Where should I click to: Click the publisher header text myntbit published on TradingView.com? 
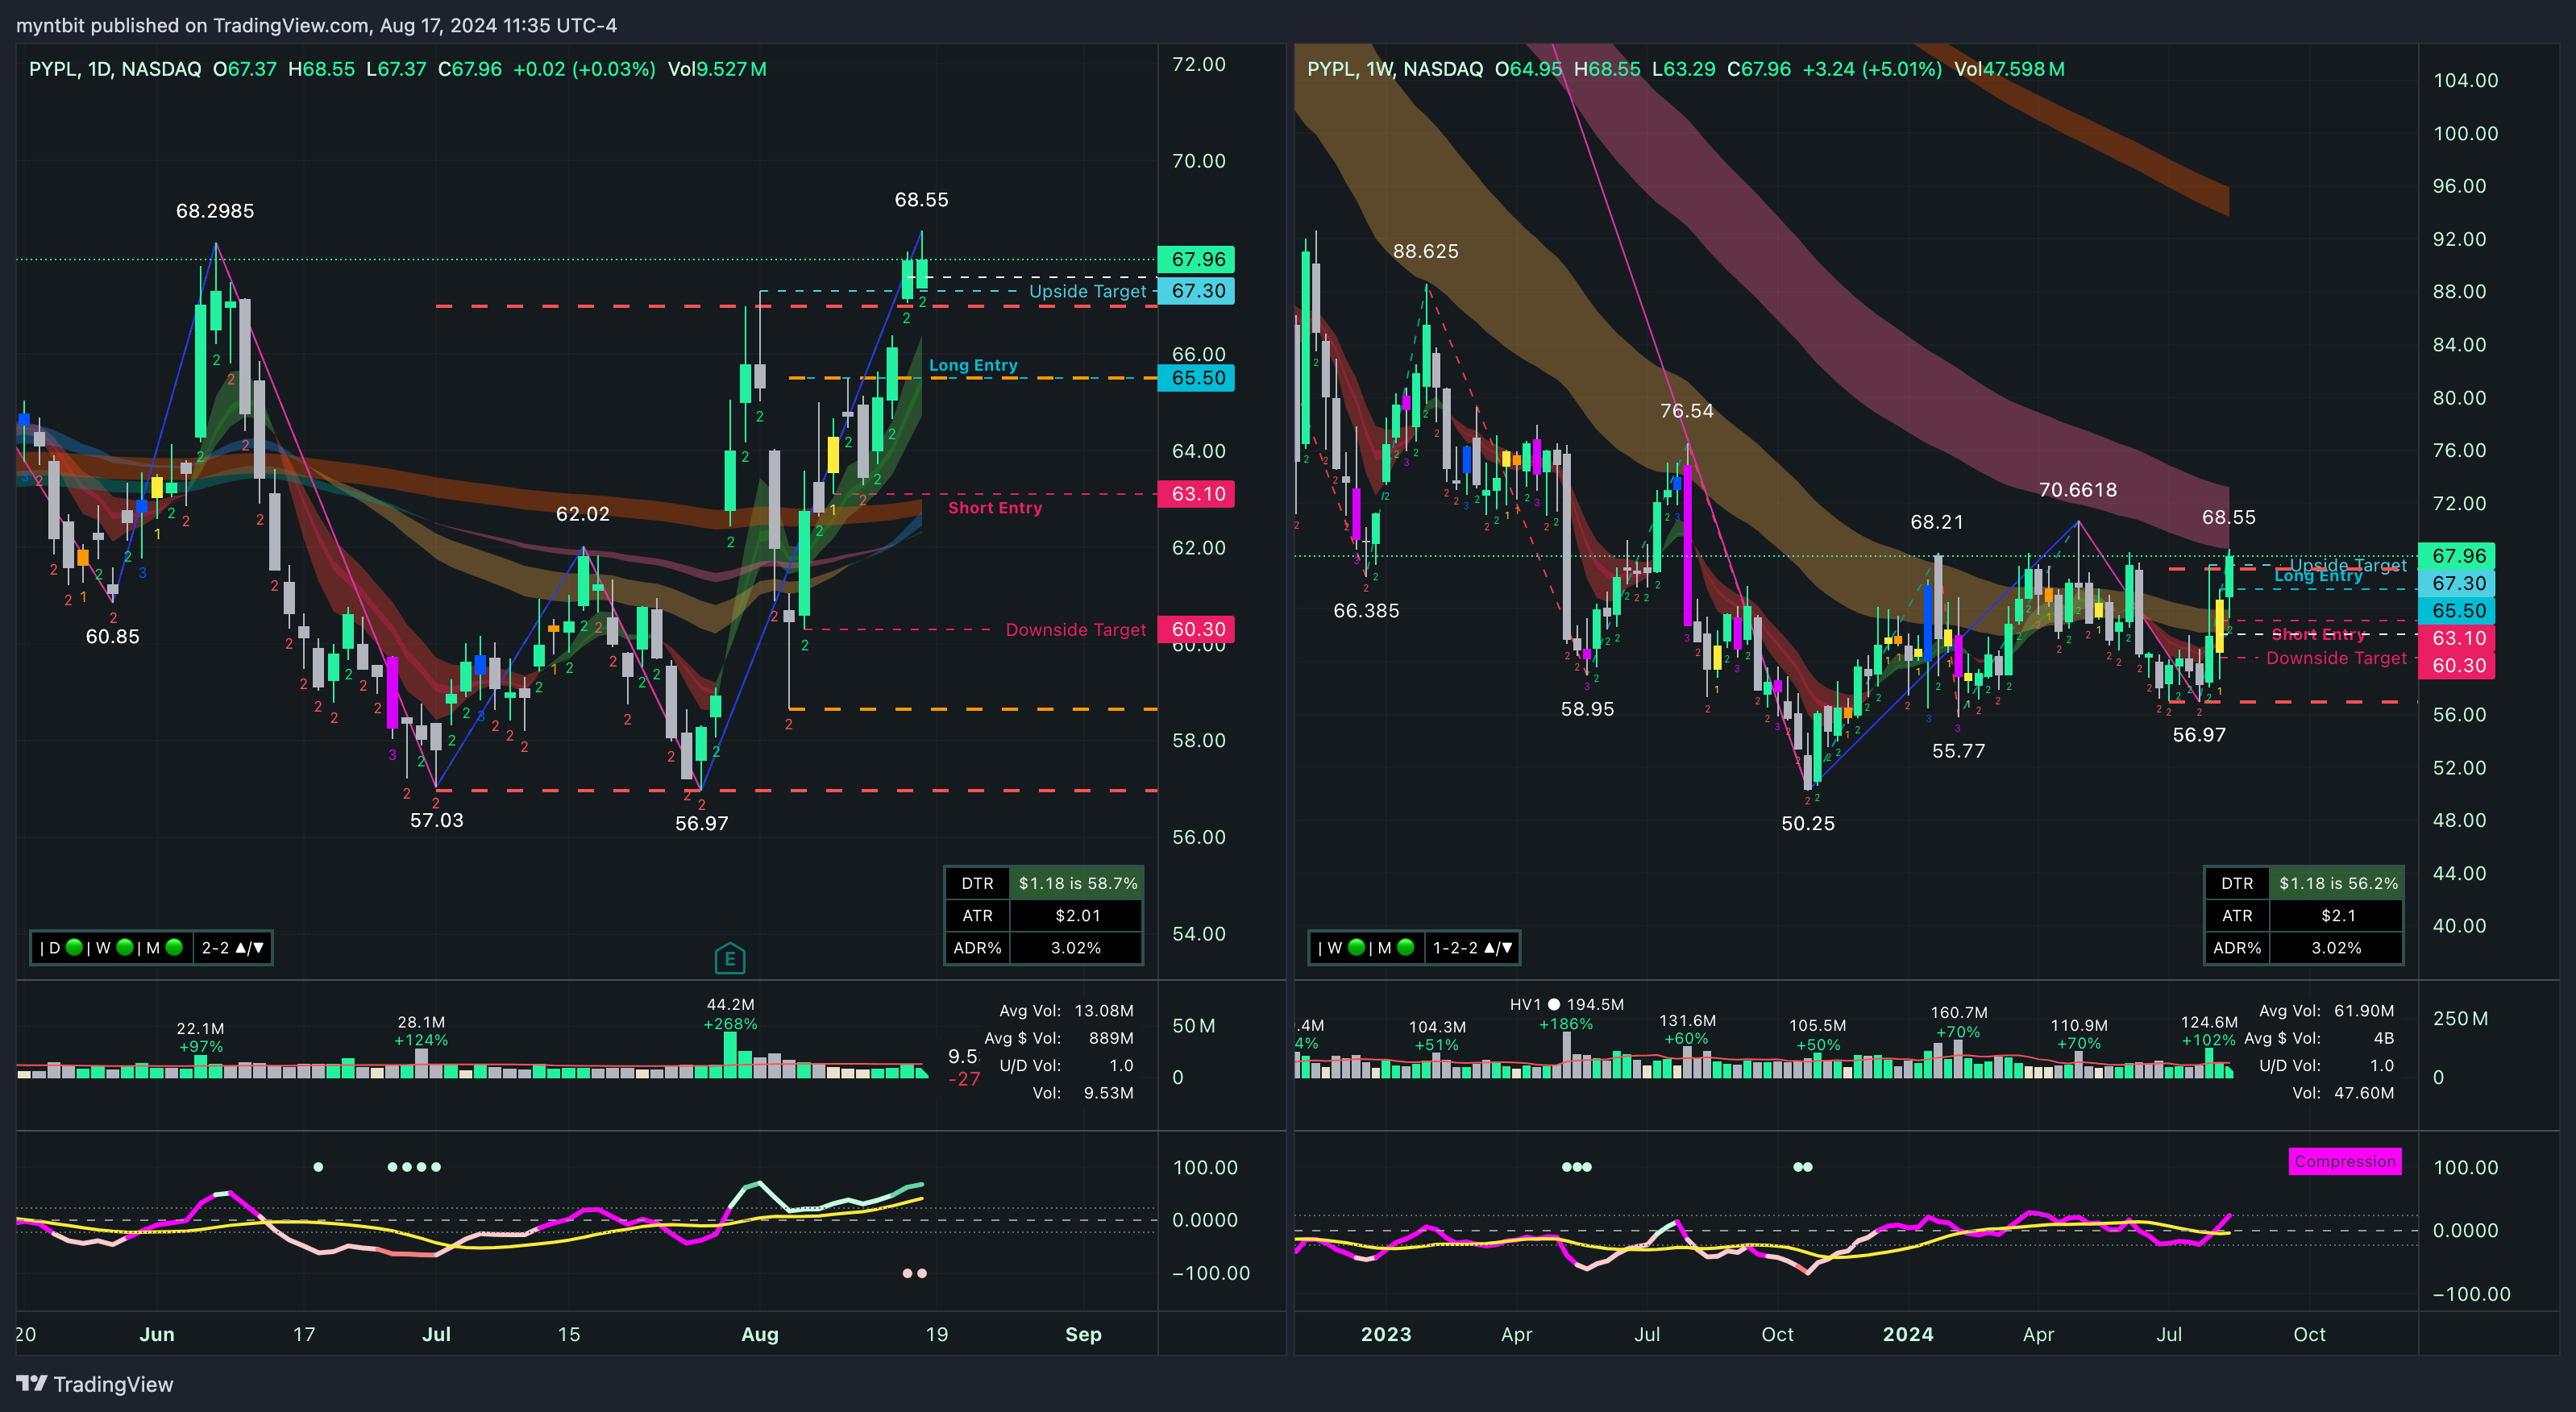tap(316, 25)
